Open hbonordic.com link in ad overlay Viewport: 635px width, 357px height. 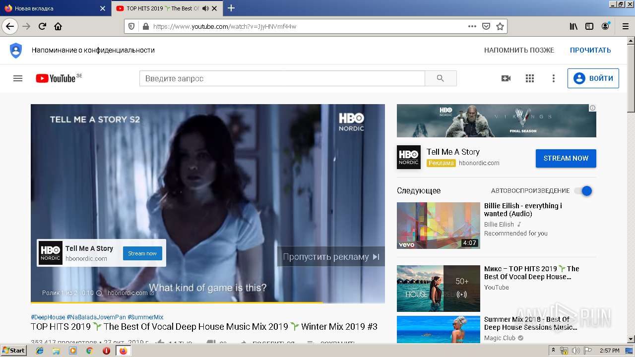(86, 258)
